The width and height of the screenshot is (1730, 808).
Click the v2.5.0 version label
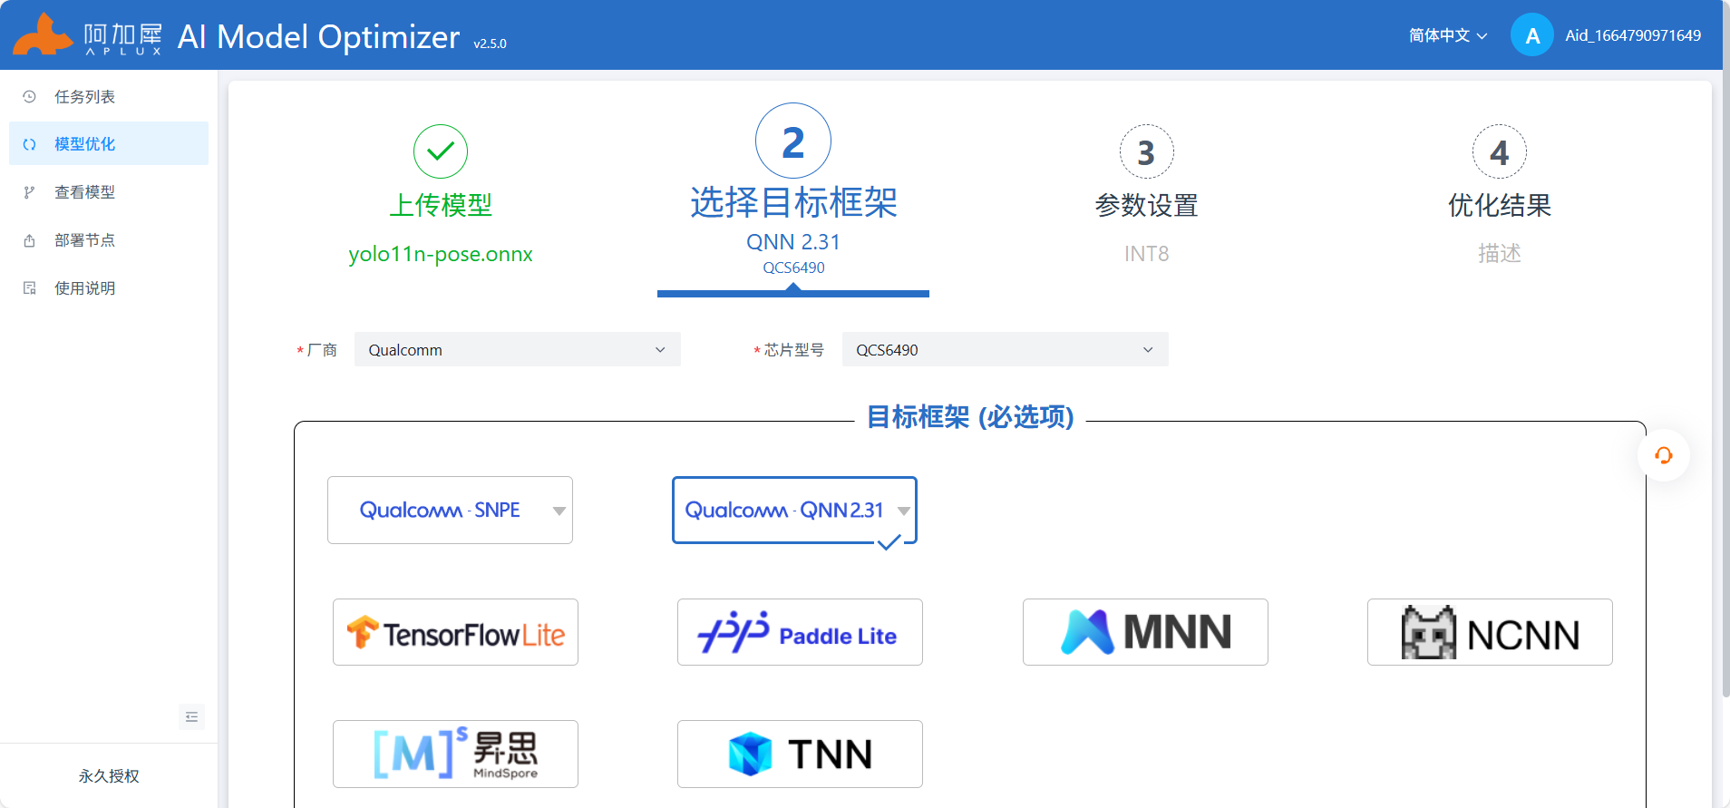tap(490, 44)
